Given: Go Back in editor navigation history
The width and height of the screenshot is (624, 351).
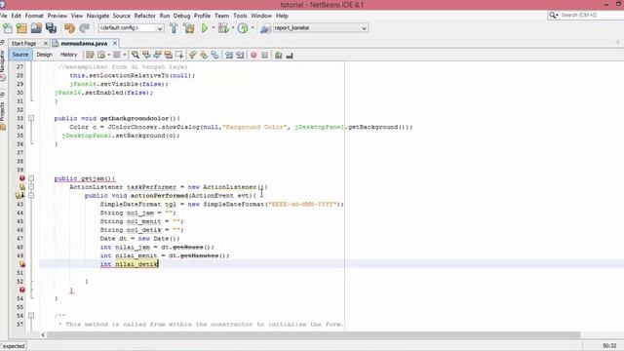Looking at the screenshot, I should point(101,55).
